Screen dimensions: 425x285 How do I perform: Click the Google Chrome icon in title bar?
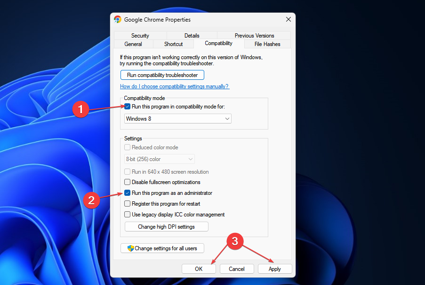click(117, 19)
